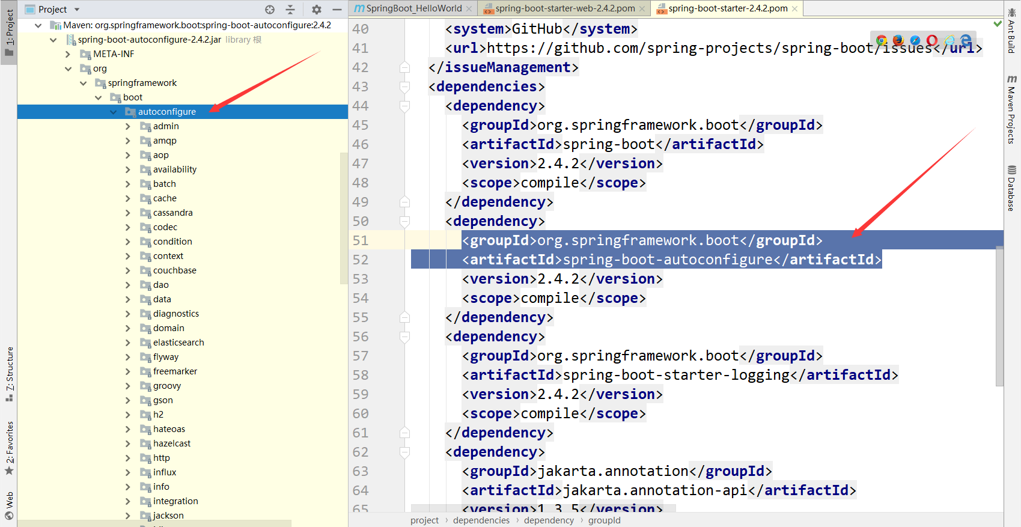Select the cassandra package
Image resolution: width=1021 pixels, height=527 pixels.
[173, 213]
